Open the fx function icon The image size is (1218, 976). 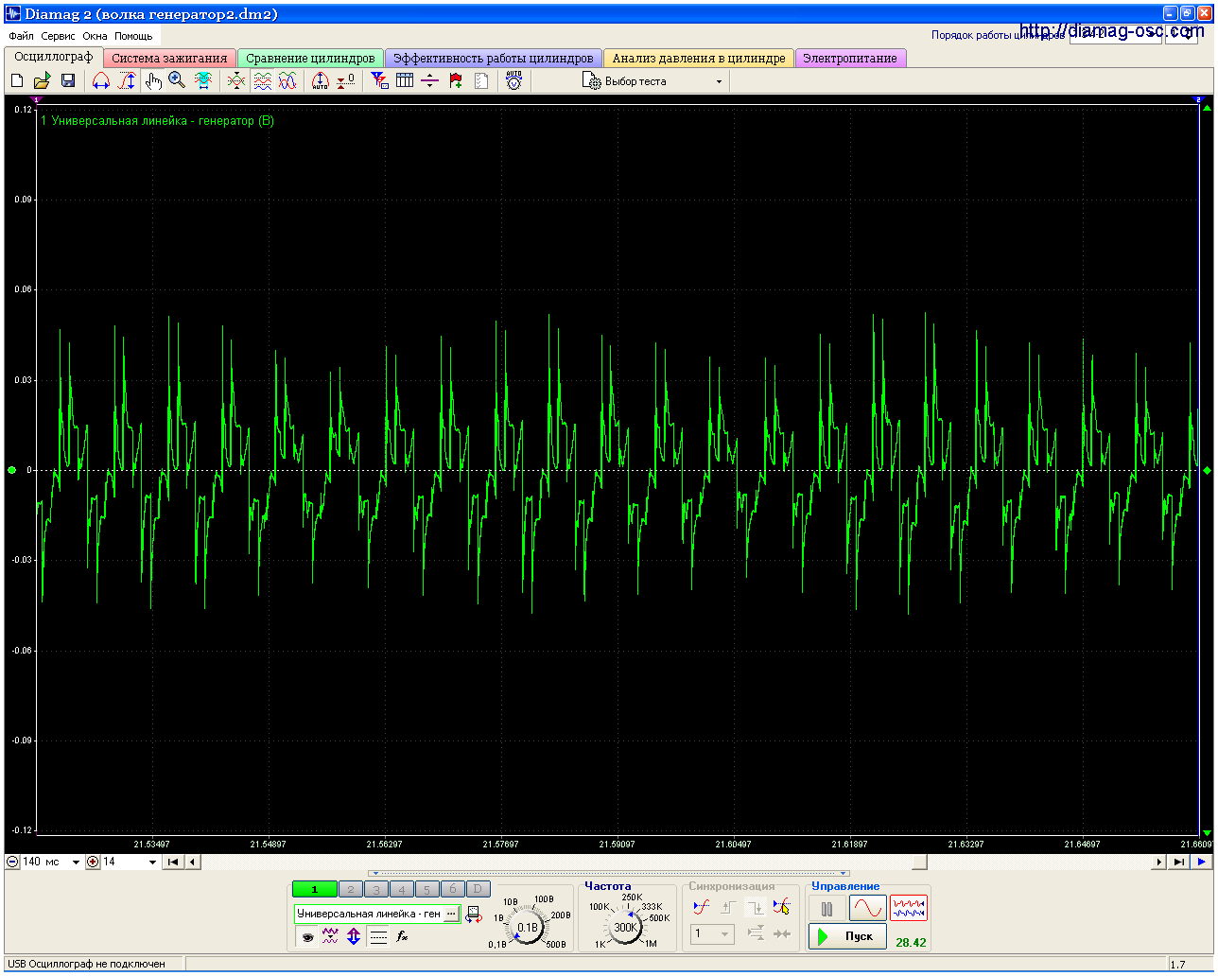point(402,936)
